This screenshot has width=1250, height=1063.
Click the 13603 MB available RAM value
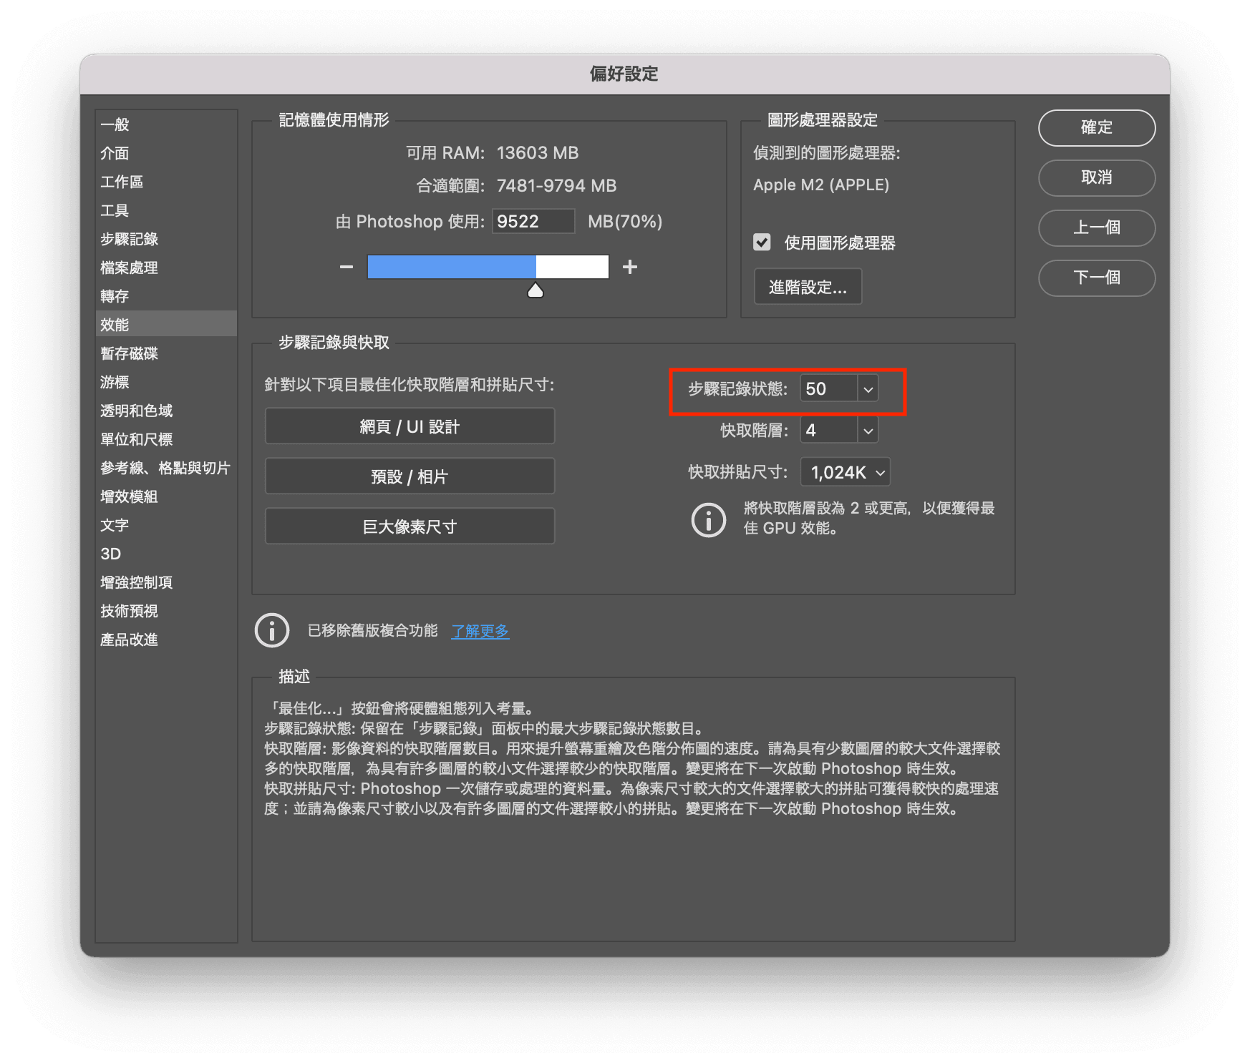(538, 153)
